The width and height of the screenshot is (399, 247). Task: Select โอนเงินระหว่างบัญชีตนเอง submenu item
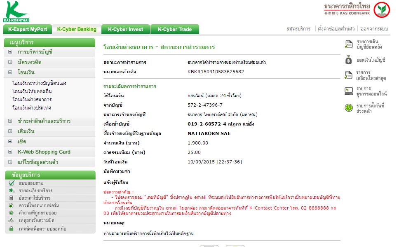pyautogui.click(x=39, y=83)
